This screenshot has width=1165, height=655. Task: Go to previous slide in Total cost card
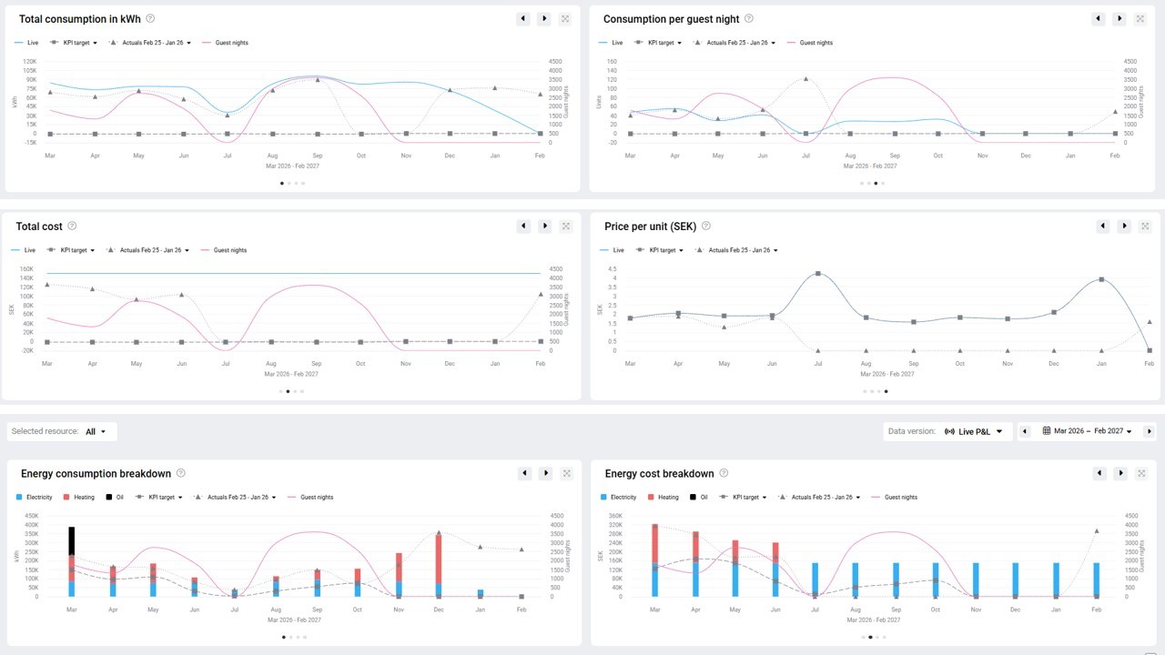[523, 226]
